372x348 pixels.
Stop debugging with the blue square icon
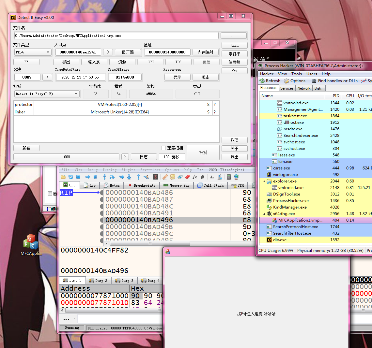pos(78,177)
